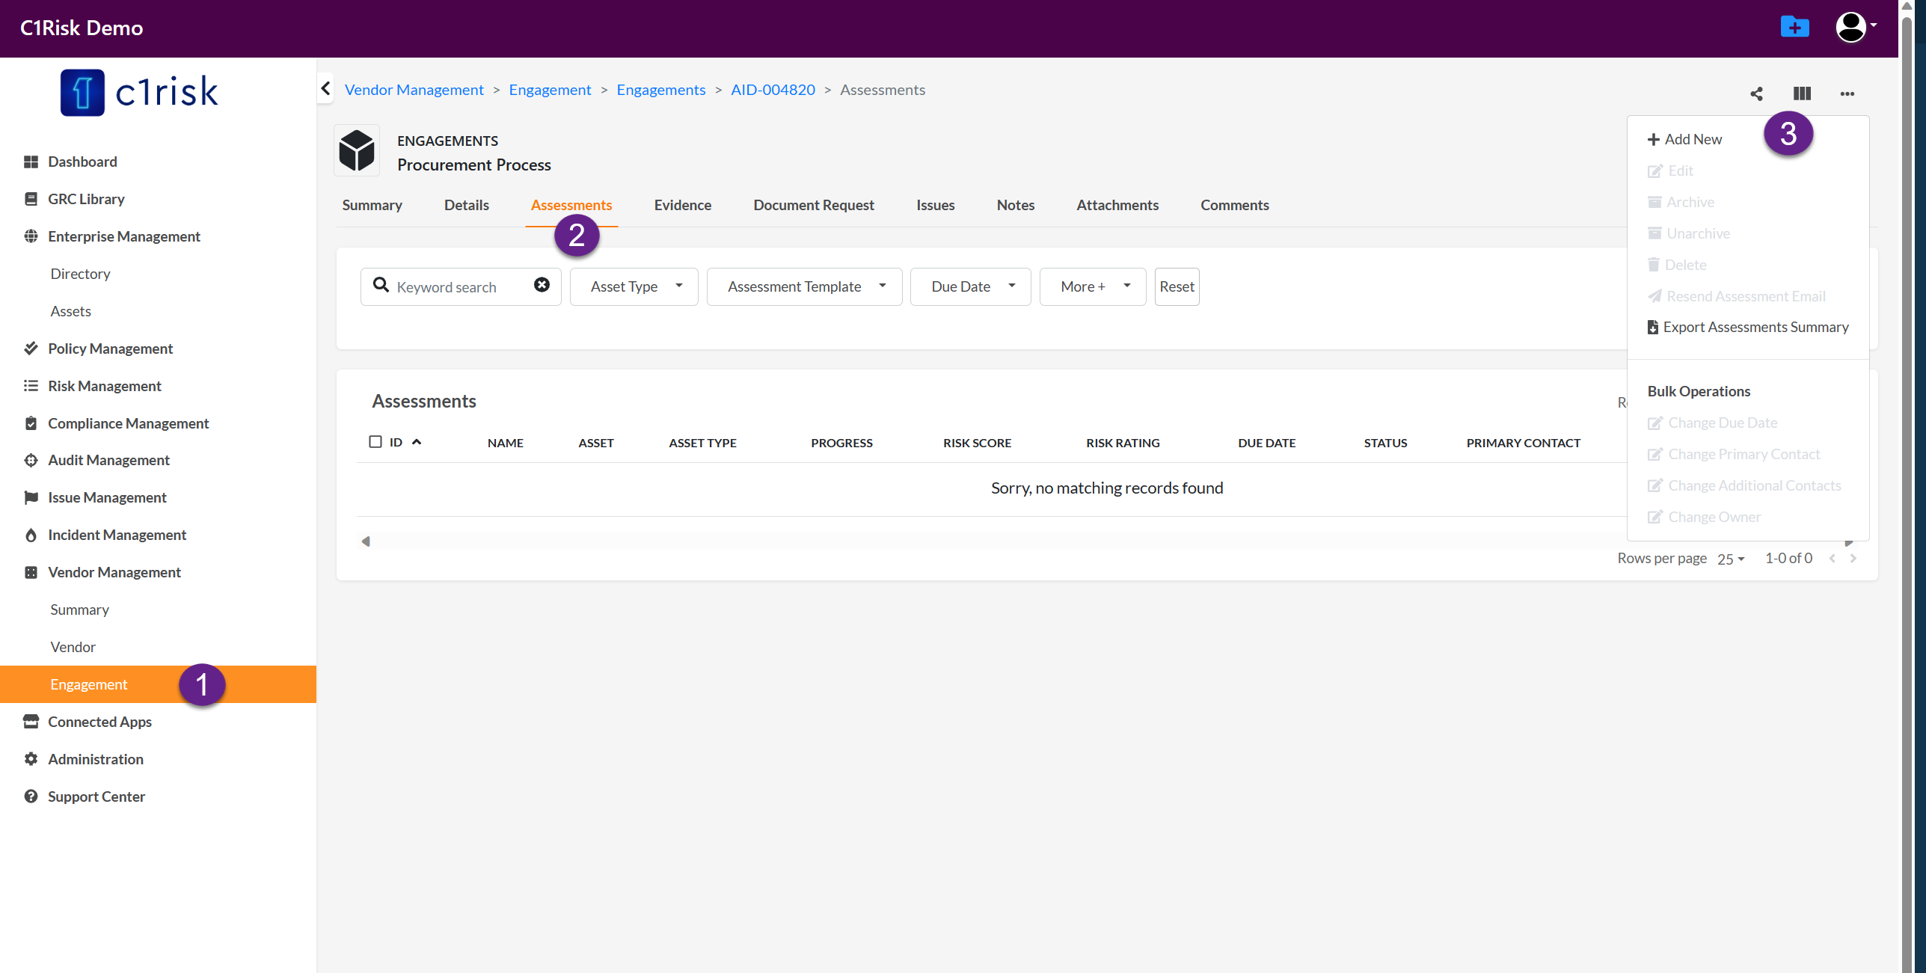Change rows per page from 25
The height and width of the screenshot is (973, 1926).
pyautogui.click(x=1730, y=559)
